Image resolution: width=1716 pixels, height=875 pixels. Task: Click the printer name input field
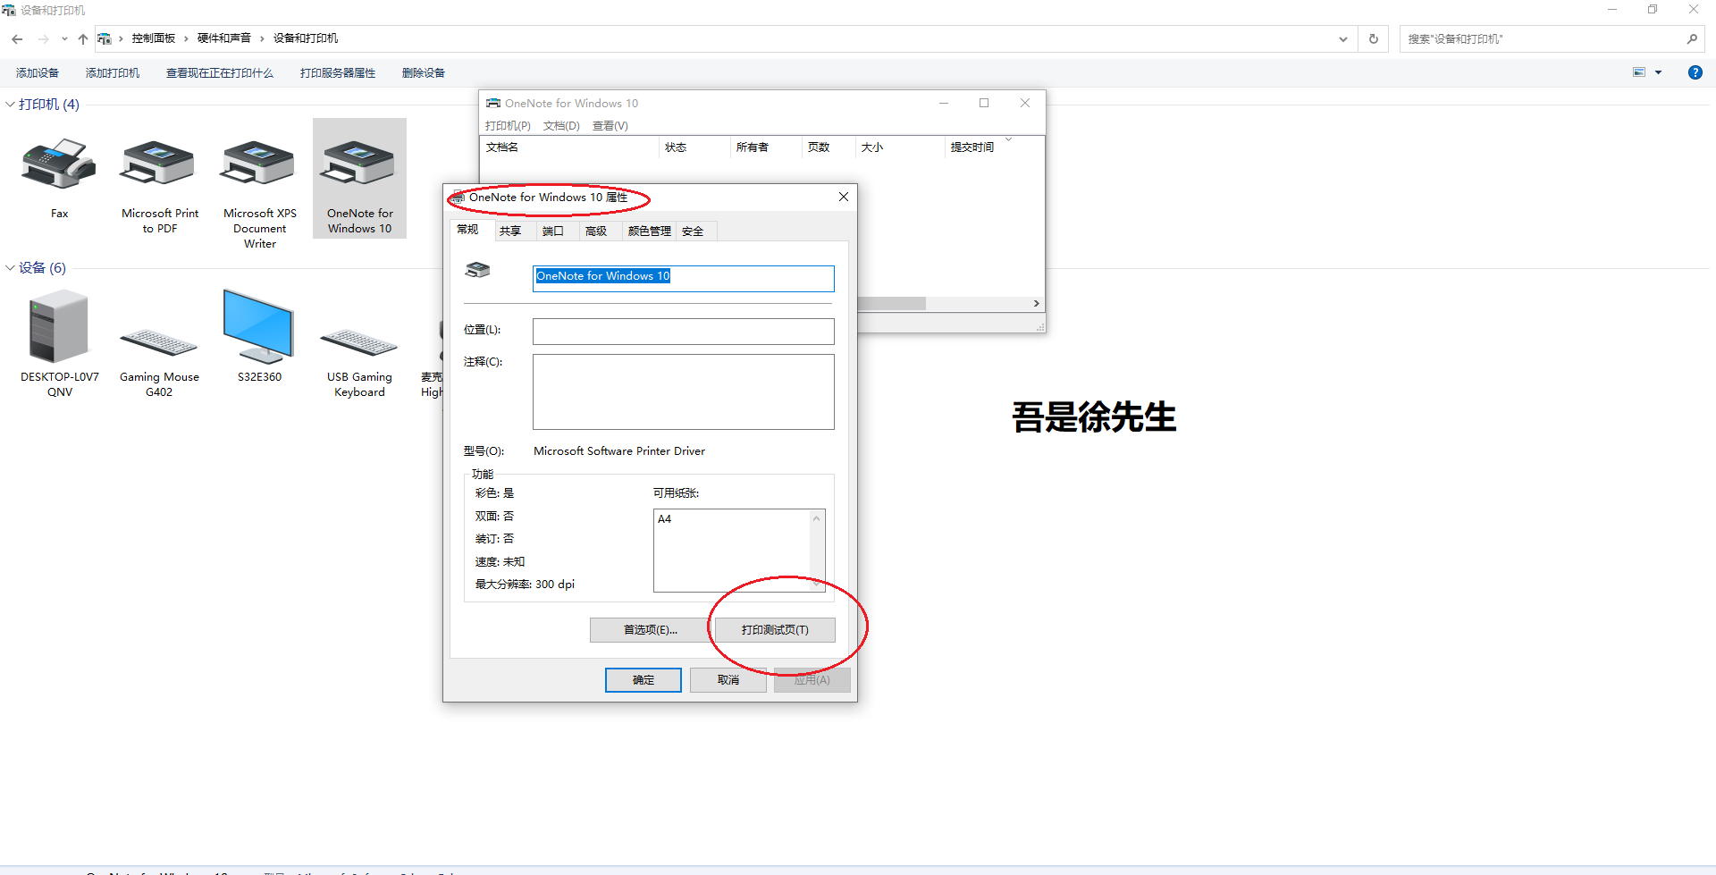pos(684,278)
